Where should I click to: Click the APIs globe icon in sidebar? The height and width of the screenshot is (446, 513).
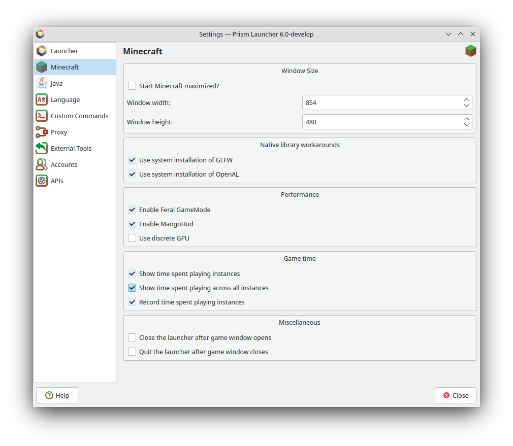point(42,181)
